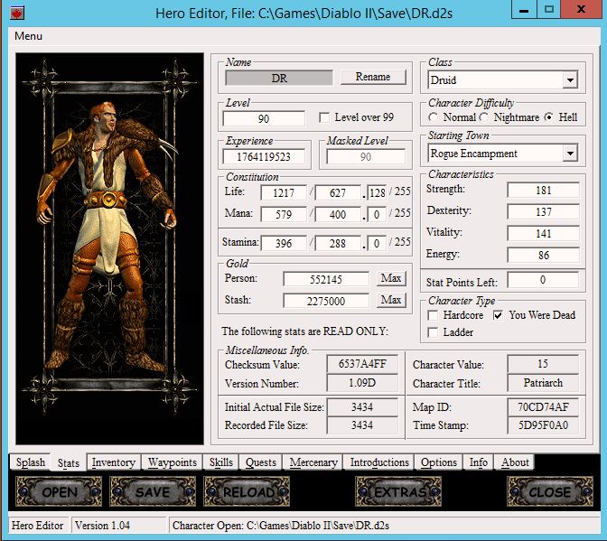Click the current Life field 1217
This screenshot has width=607, height=541.
(284, 192)
